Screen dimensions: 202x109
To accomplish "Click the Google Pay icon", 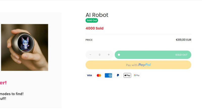I will coord(137,75).
